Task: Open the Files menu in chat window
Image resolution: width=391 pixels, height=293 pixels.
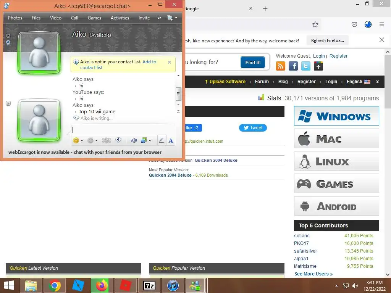Action: point(36,18)
